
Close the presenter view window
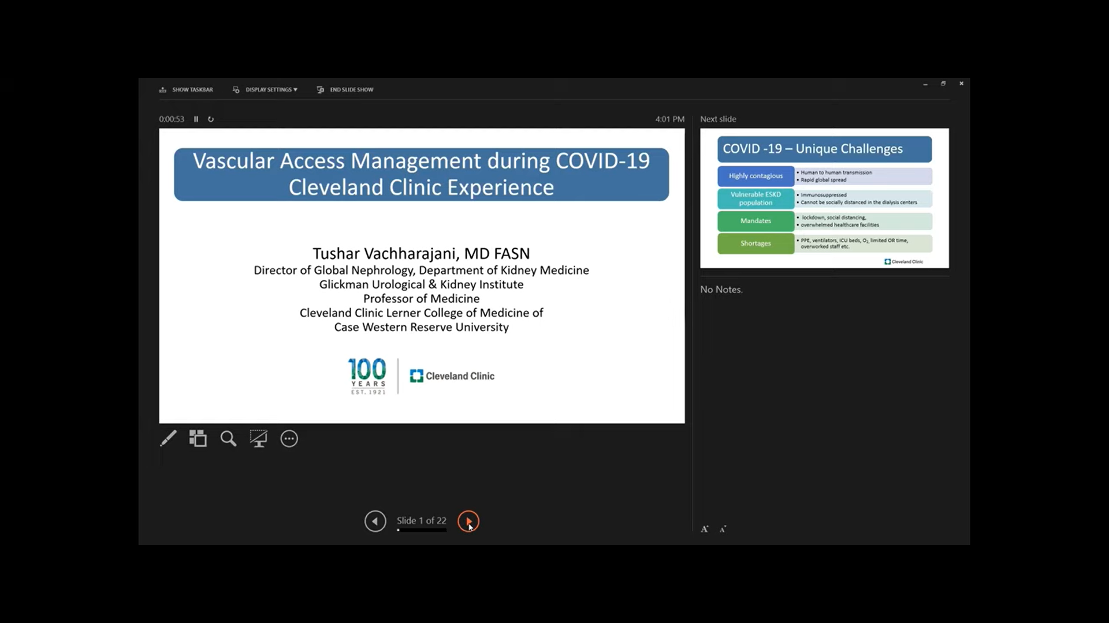click(x=961, y=84)
